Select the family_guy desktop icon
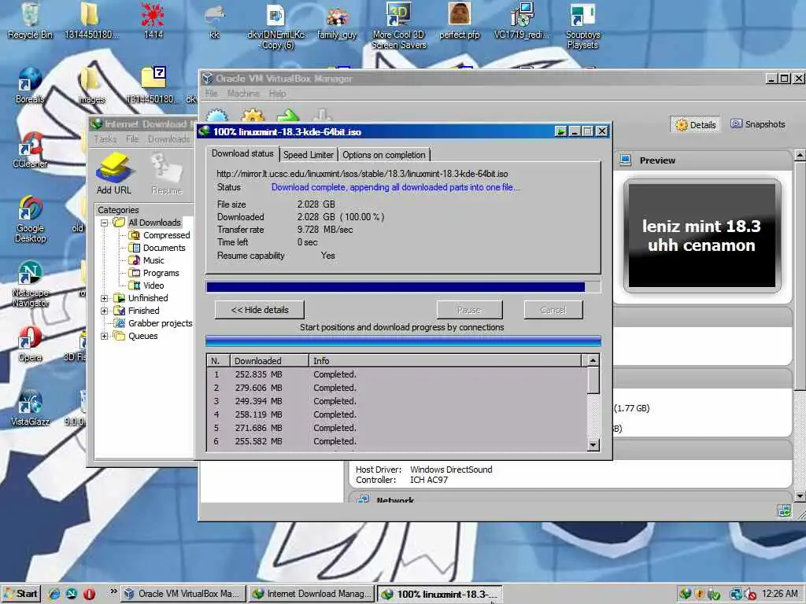Screen dimensions: 806x604 [337, 20]
